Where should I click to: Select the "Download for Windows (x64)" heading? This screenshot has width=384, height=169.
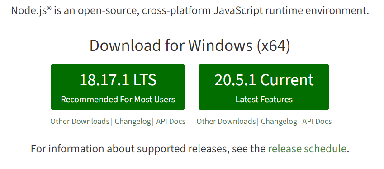coord(190,46)
